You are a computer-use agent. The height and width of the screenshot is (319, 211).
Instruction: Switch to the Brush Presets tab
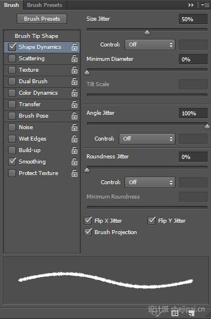tap(45, 5)
